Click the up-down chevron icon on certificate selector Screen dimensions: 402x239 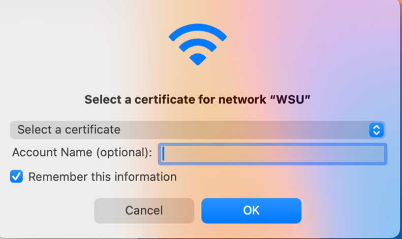(376, 130)
